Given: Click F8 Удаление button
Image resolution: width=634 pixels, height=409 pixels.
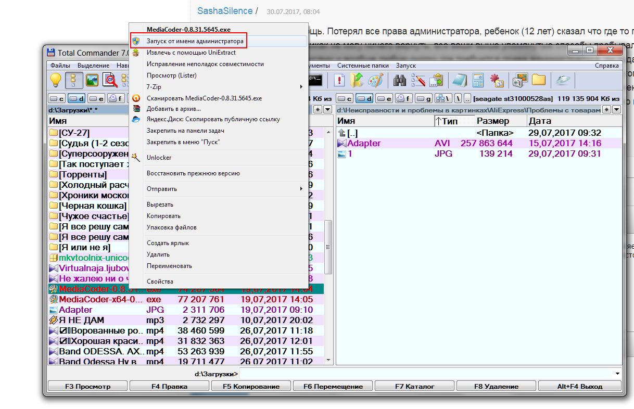Looking at the screenshot, I should (x=496, y=386).
